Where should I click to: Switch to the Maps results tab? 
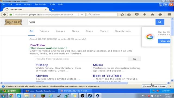point(89,31)
